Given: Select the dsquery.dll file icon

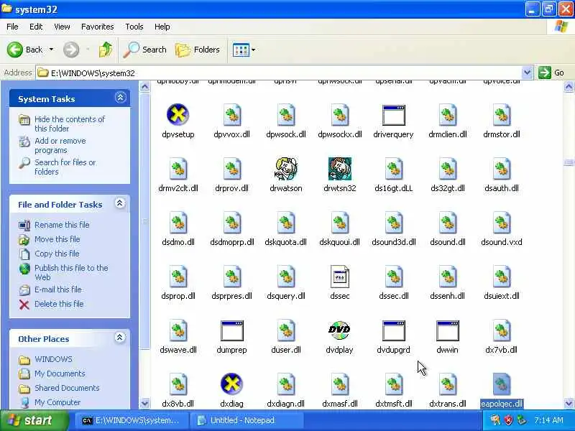Looking at the screenshot, I should coord(285,277).
